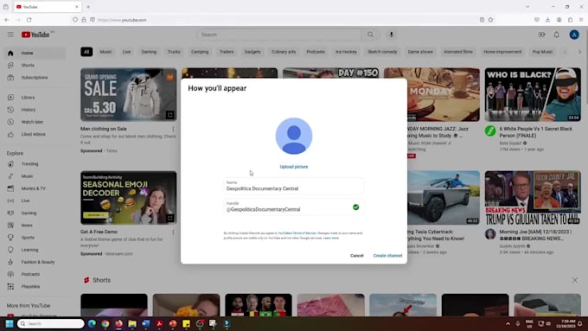
Task: Click the search magnifier button
Action: pos(370,35)
